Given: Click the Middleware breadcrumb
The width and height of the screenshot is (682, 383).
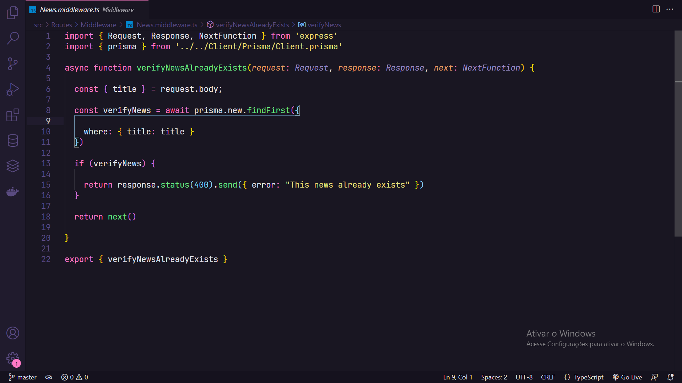Looking at the screenshot, I should click(98, 25).
